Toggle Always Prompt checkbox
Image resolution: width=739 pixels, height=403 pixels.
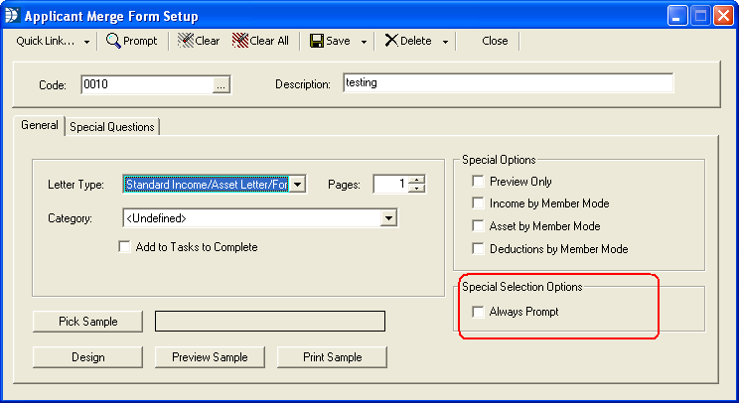click(479, 312)
